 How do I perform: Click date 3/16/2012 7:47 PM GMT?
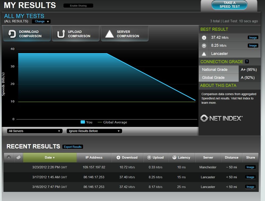pyautogui.click(x=50, y=187)
